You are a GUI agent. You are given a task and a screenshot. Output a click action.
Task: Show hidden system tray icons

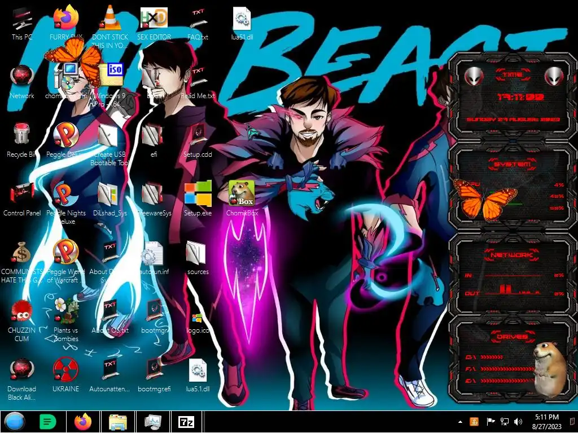click(460, 422)
